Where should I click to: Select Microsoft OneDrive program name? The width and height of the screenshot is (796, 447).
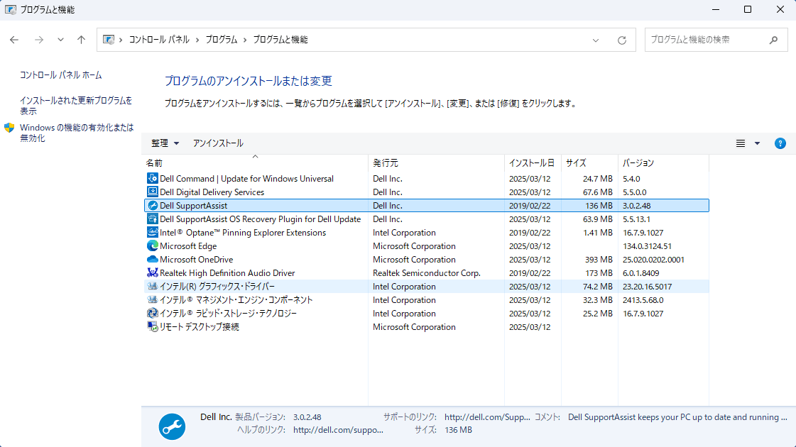[197, 259]
